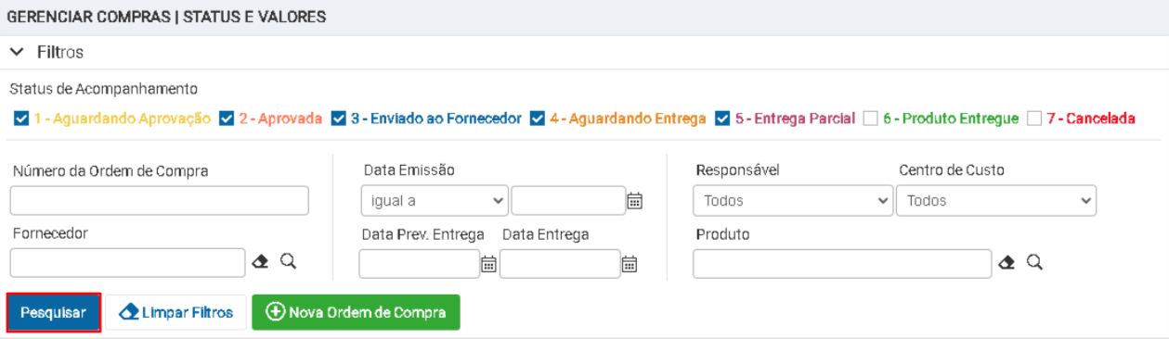The image size is (1169, 339).
Task: Click Limpar Filtros button
Action: coord(175,313)
